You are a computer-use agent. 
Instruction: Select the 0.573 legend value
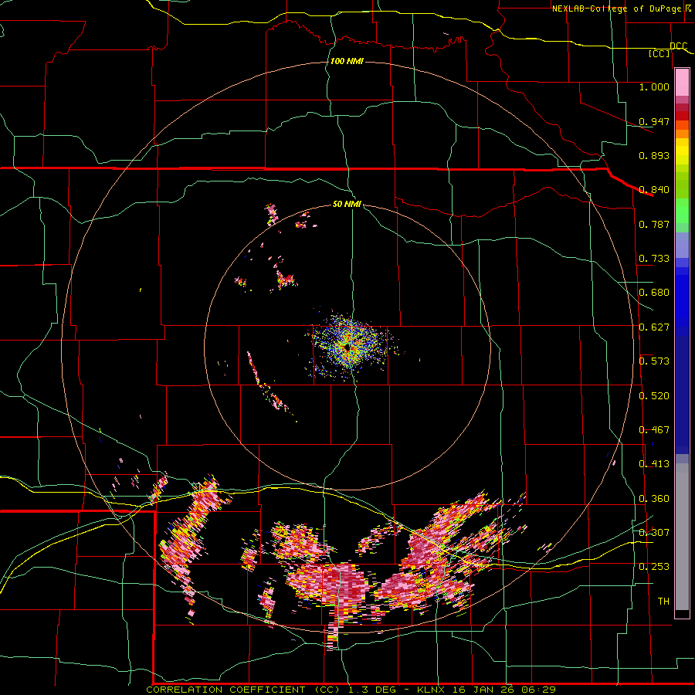coord(654,361)
